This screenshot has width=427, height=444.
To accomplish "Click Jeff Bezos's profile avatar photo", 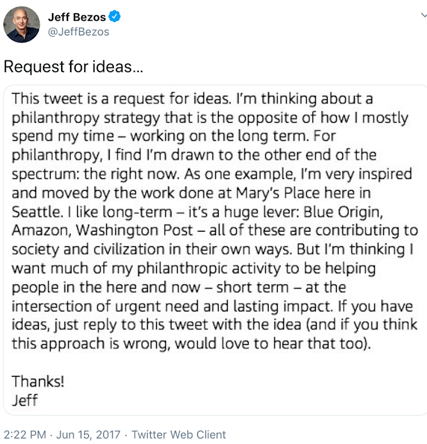I will coord(22,24).
